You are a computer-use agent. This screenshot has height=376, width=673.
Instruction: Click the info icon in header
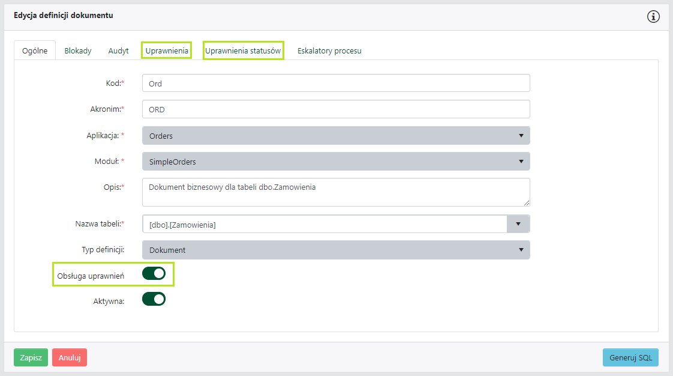[653, 17]
